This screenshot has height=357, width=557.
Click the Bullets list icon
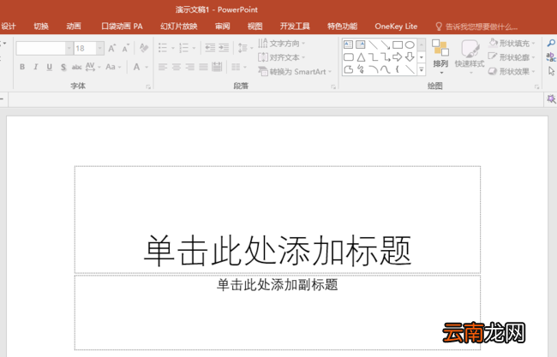tap(162, 48)
